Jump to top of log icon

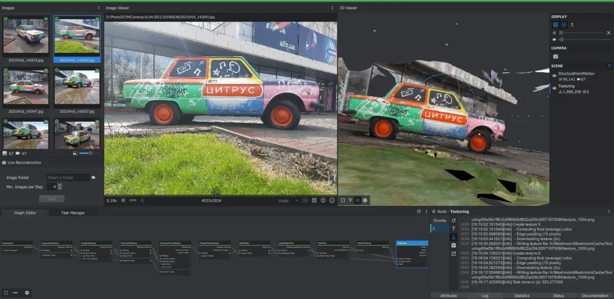click(x=453, y=228)
